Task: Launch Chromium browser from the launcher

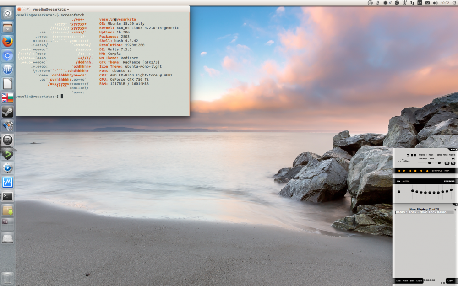Action: [x=8, y=56]
